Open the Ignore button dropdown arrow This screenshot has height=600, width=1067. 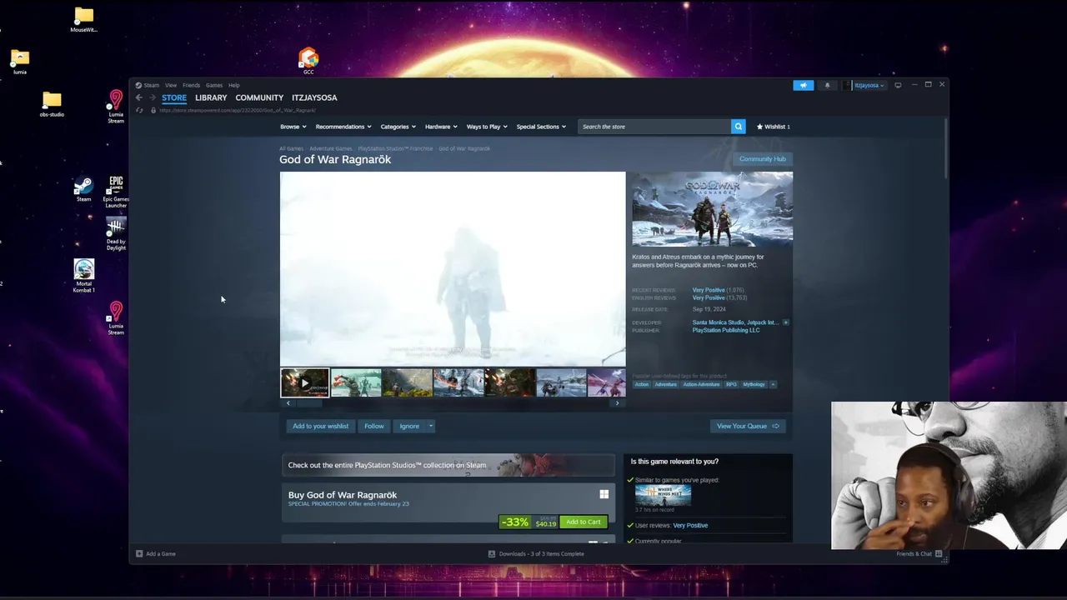pos(431,426)
